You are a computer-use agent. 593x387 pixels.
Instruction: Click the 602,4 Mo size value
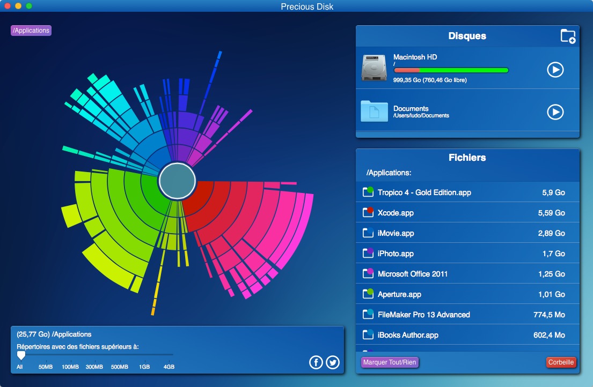pyautogui.click(x=549, y=335)
